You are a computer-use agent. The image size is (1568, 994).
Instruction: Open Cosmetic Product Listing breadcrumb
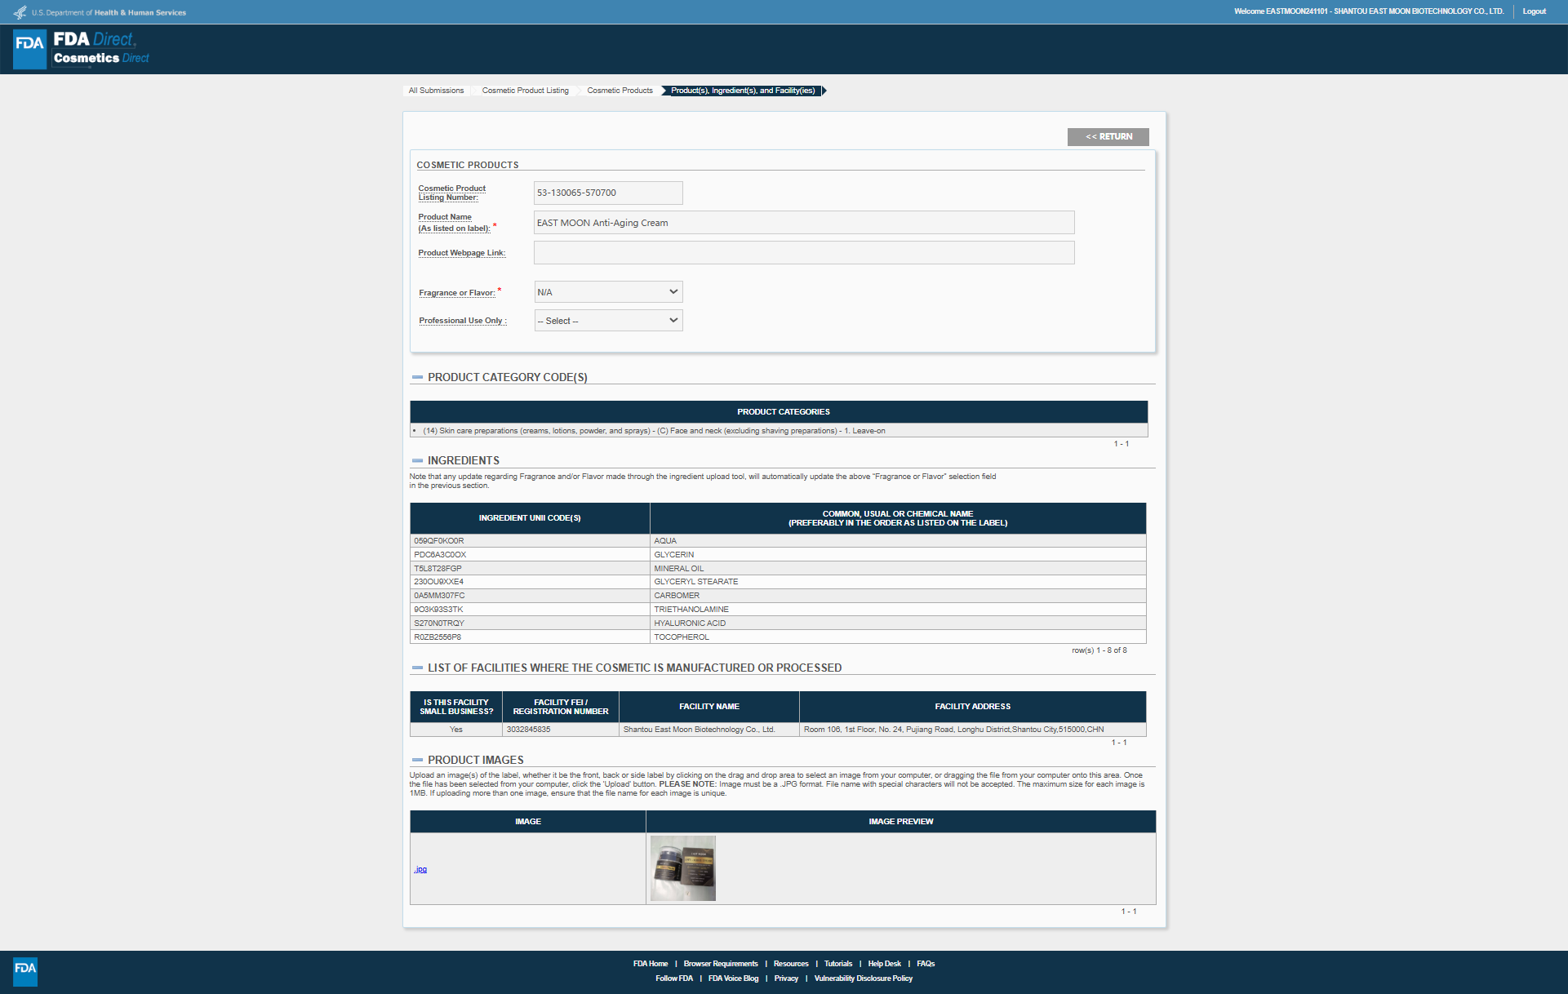(525, 91)
